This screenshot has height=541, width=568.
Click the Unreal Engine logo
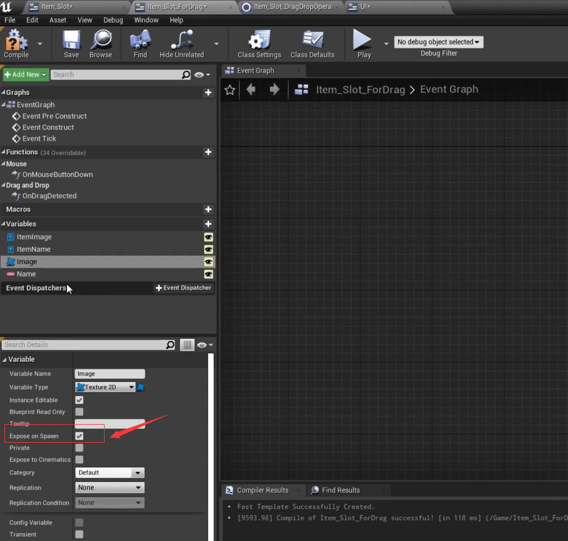pos(6,7)
